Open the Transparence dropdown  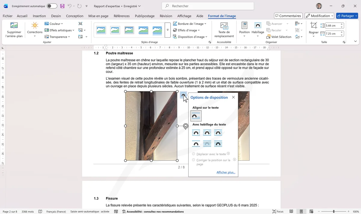tap(57, 37)
